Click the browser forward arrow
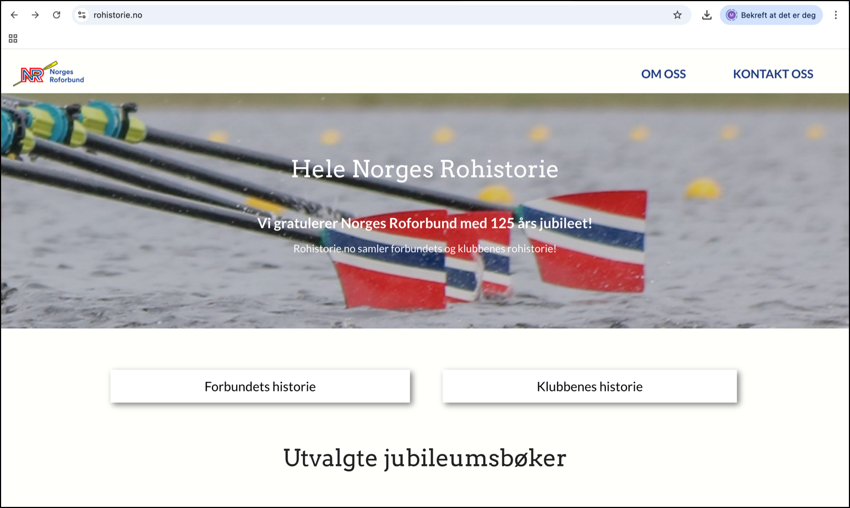This screenshot has height=508, width=850. pyautogui.click(x=35, y=15)
